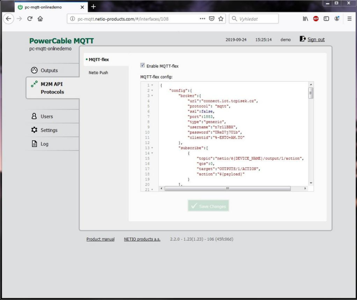Open the browser home page icon
This screenshot has height=300, width=357.
[x=40, y=19]
